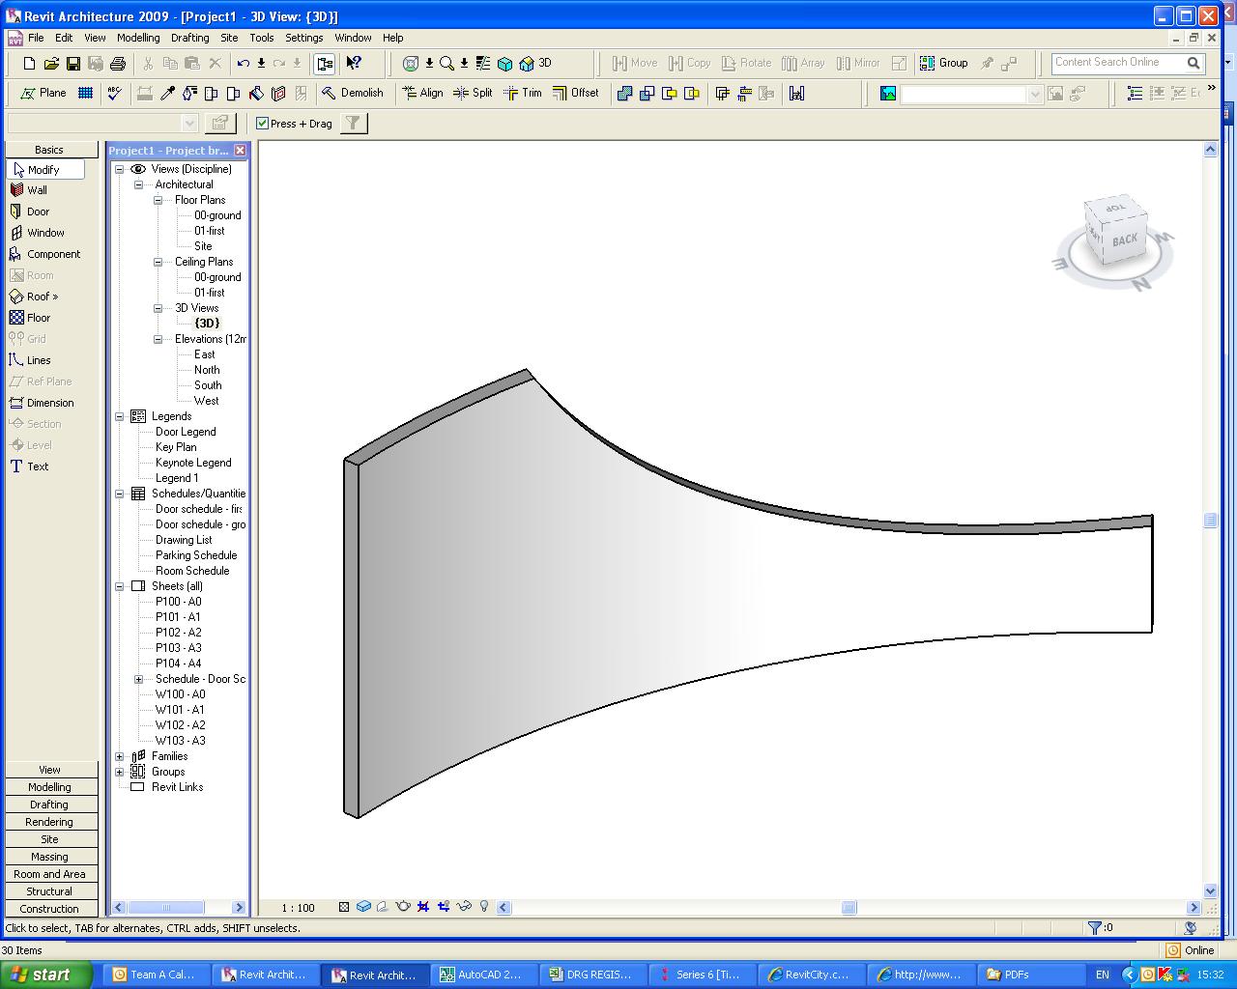Open the South elevation view
This screenshot has width=1237, height=989.
pos(208,385)
